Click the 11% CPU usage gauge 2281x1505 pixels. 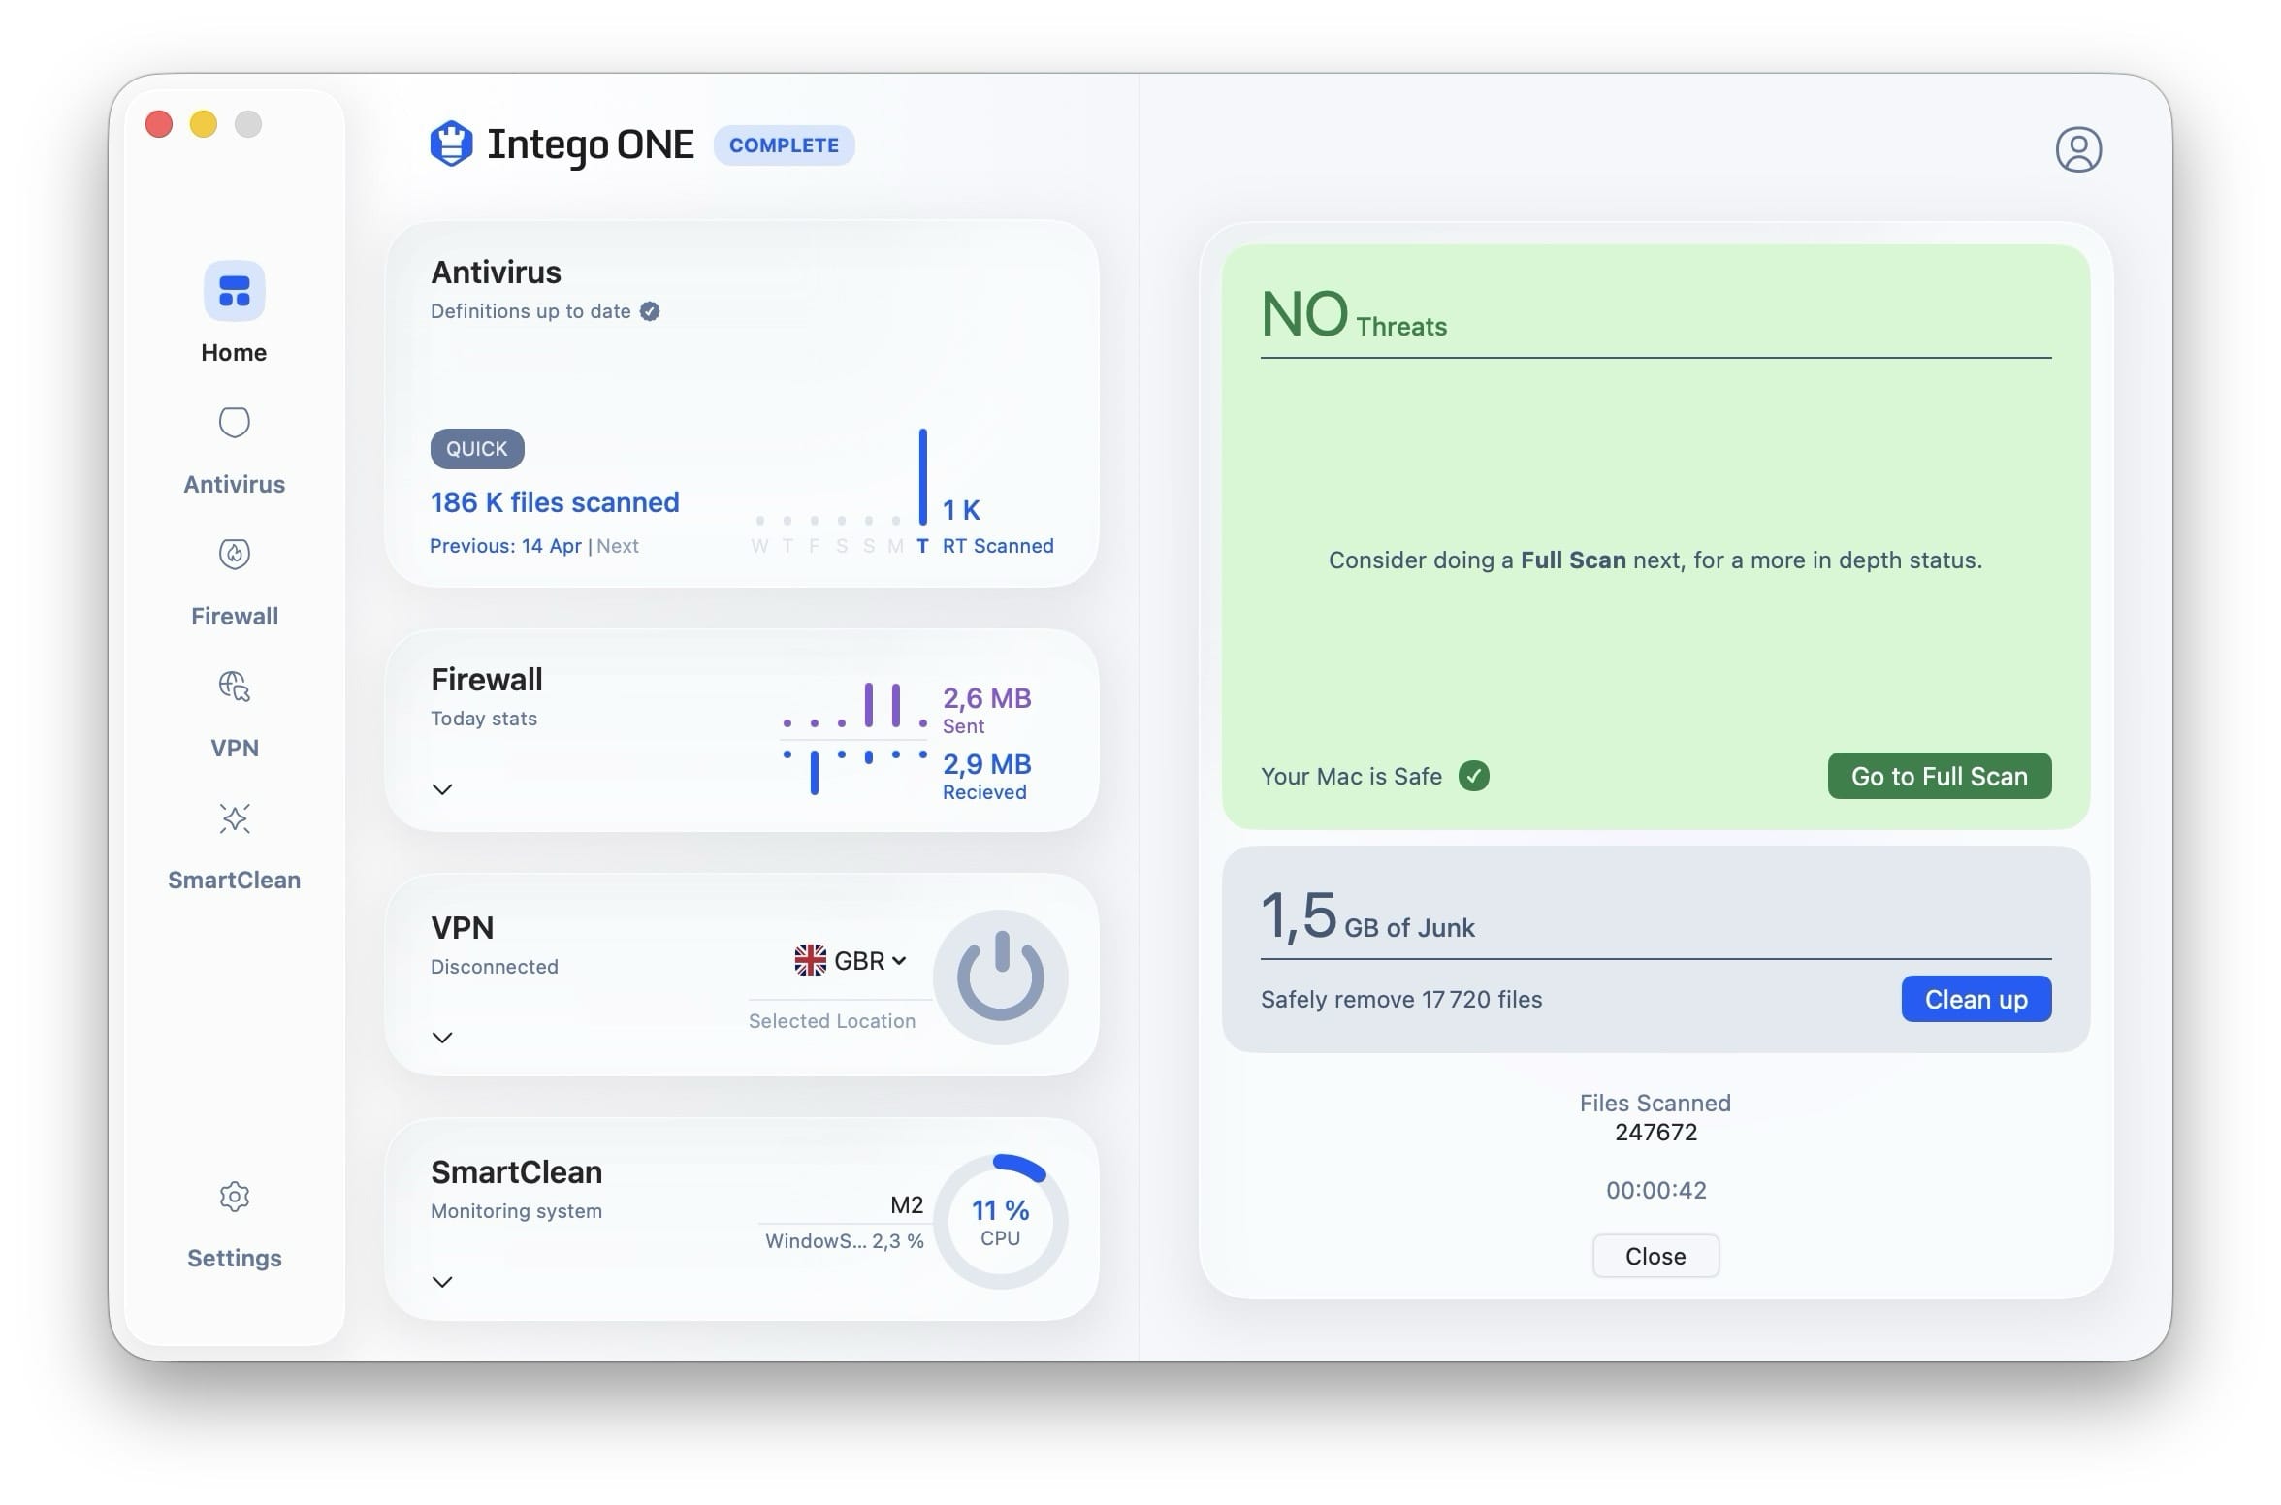pos(1000,1222)
